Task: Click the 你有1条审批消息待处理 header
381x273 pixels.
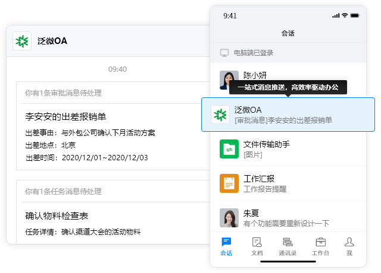Action: point(63,93)
